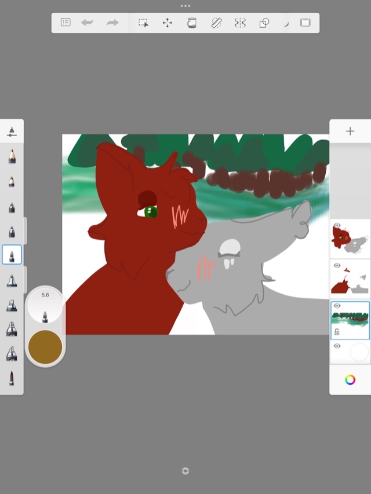
Task: Pick the paint bucket fill tool
Action: point(191,23)
